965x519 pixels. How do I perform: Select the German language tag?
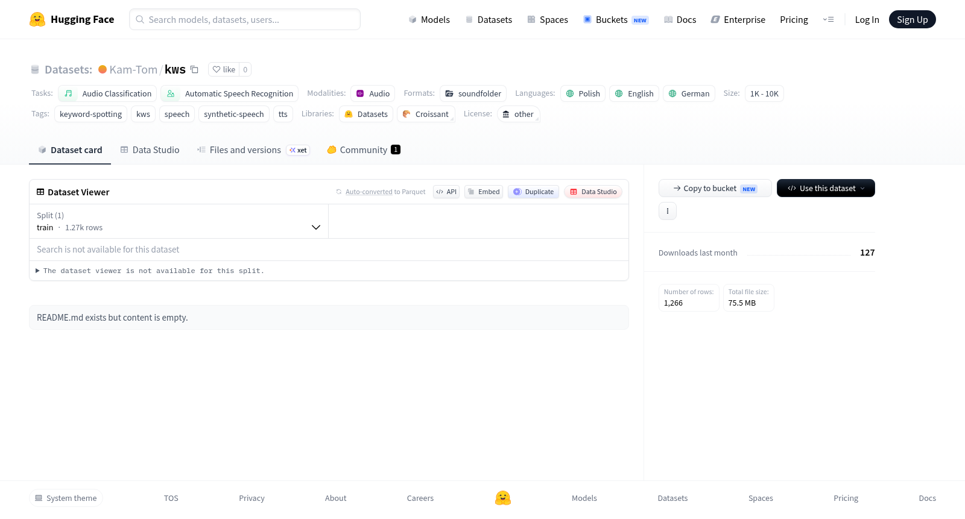pyautogui.click(x=689, y=93)
